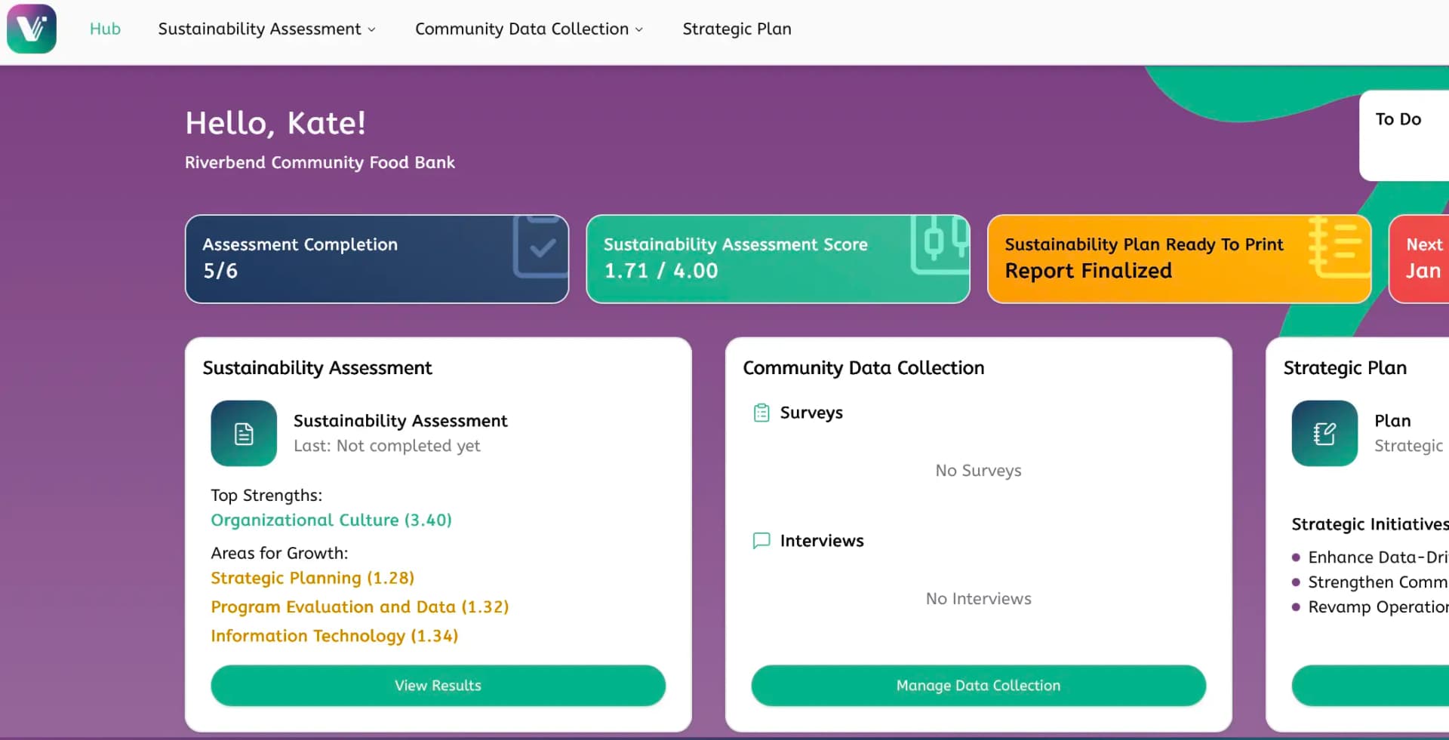Open the Program Evaluation and Data growth area
1449x740 pixels.
coord(360,606)
